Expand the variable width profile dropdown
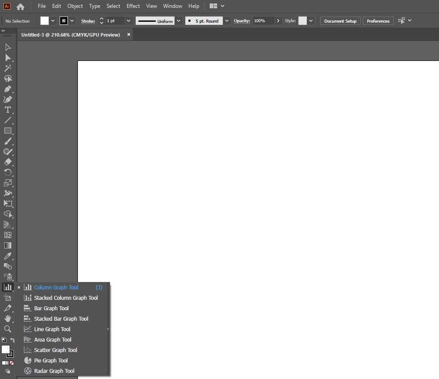The image size is (439, 379). 178,20
